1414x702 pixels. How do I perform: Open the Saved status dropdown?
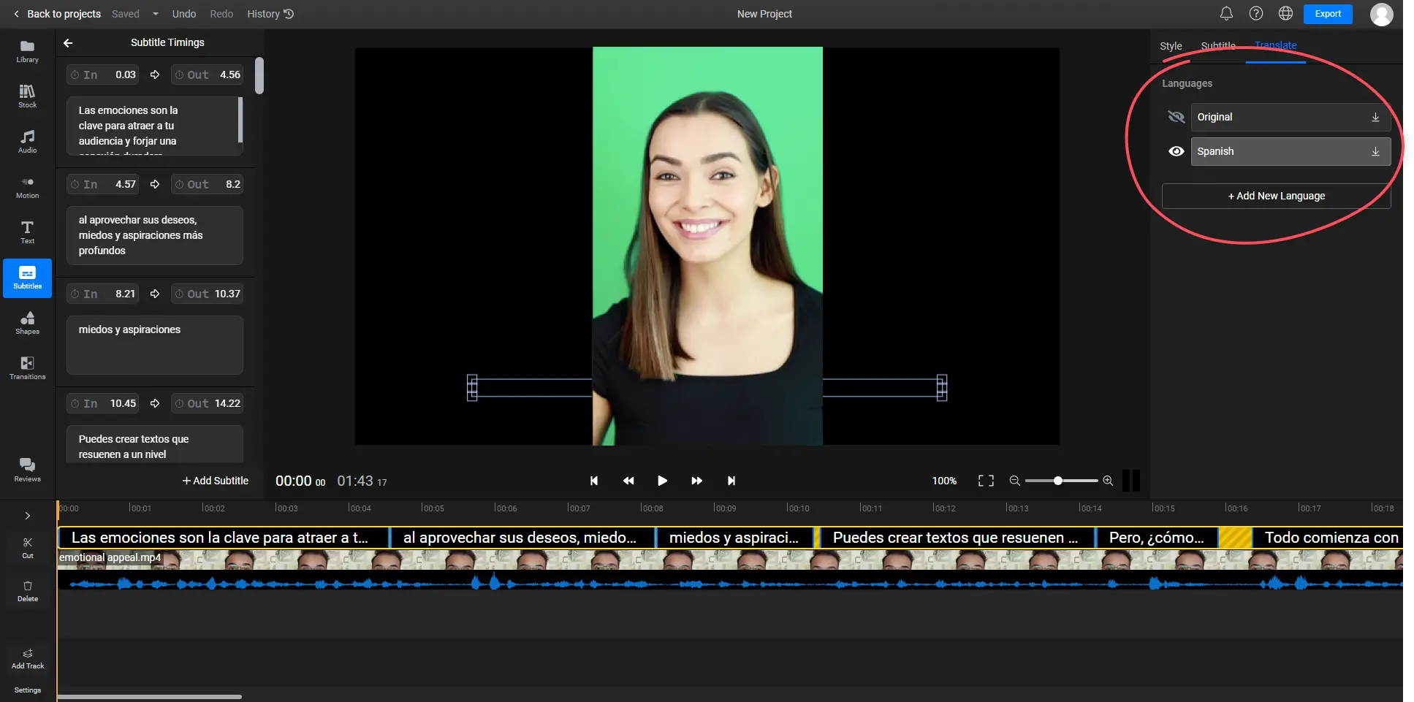tap(154, 13)
